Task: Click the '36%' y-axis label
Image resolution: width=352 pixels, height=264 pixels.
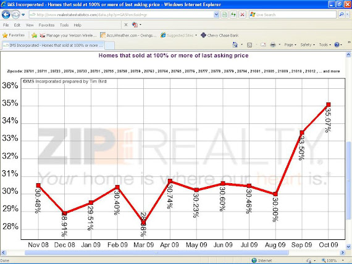Action: click(10, 86)
